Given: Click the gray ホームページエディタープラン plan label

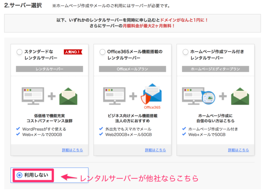Looking at the screenshot, I should pos(215,69).
